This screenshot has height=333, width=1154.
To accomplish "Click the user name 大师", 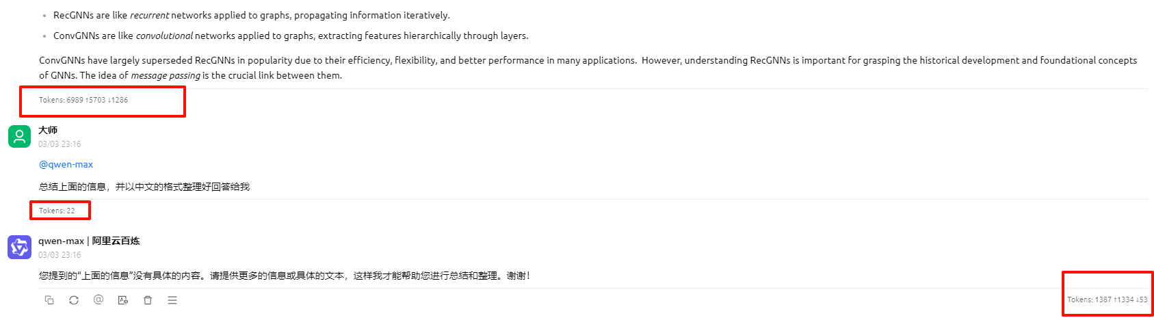I will click(48, 130).
